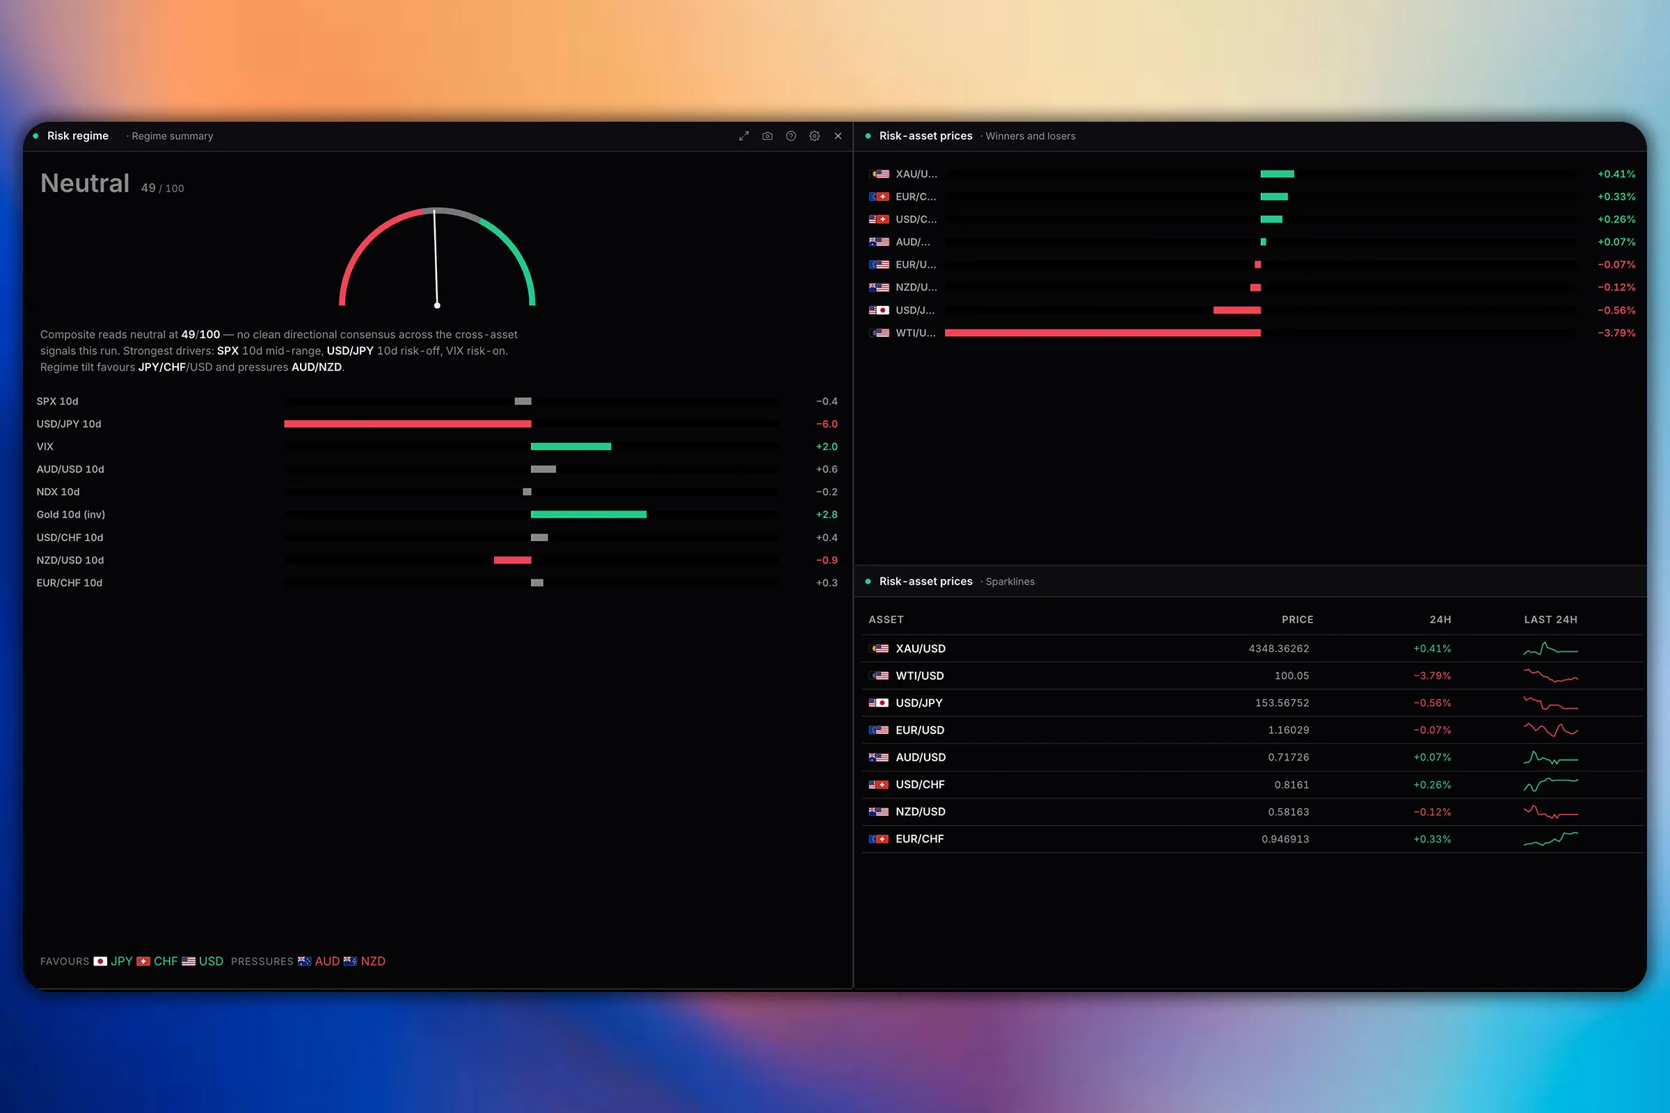This screenshot has height=1113, width=1670.
Task: Click the SPX 10d driver label
Action: [58, 401]
